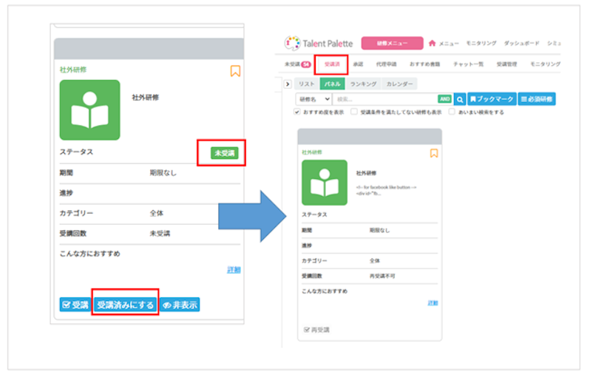The image size is (590, 375).
Task: Open the 研修名 search field dropdown
Action: tap(313, 99)
